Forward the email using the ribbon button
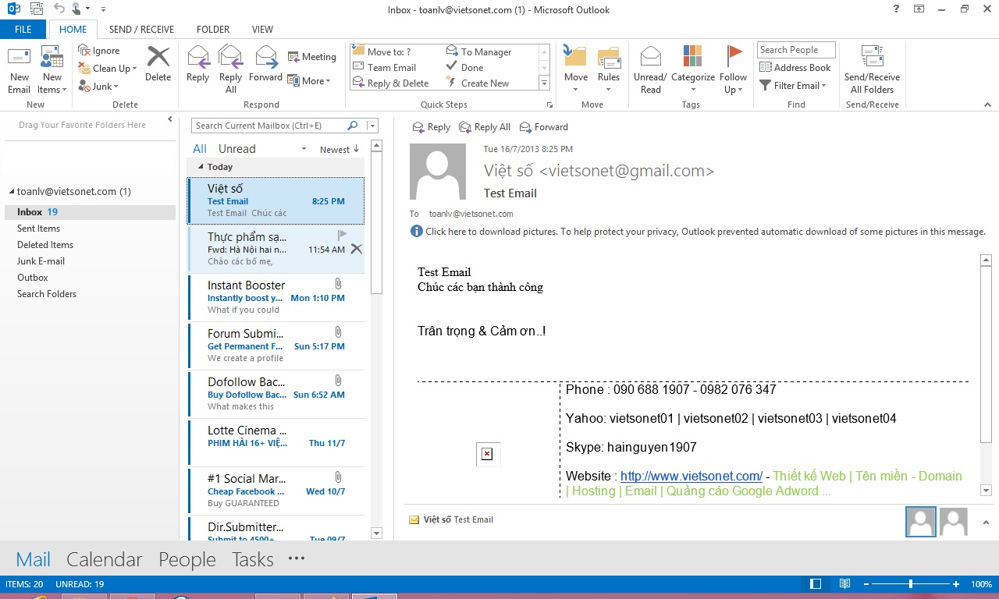Screen dimensions: 999x599 click(266, 64)
